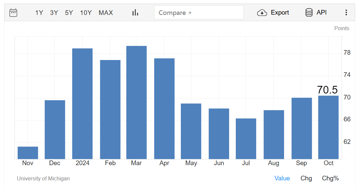Screen dimensions: 357x188
Task: Click the University of Michigan source link
Action: 43,179
